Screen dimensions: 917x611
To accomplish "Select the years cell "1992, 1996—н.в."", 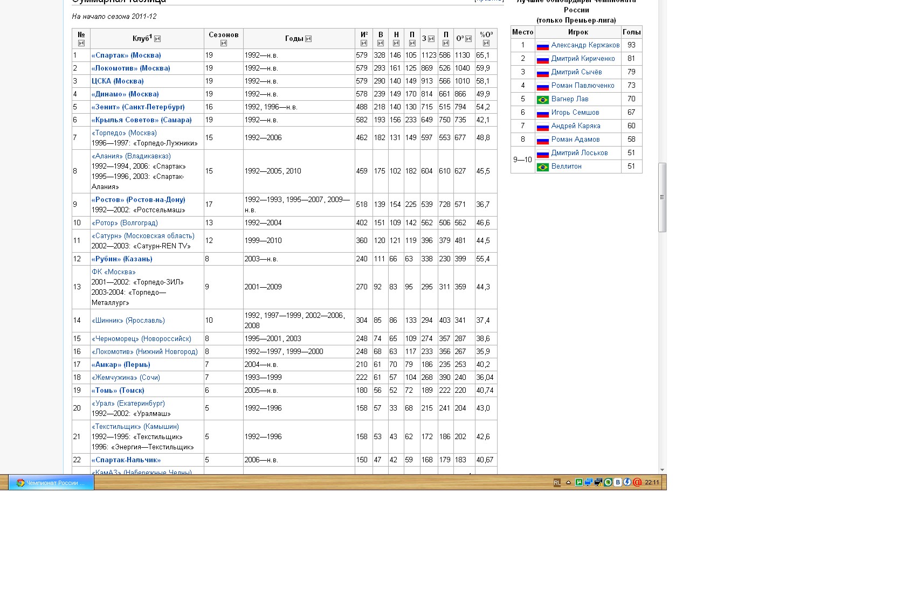I will [271, 107].
